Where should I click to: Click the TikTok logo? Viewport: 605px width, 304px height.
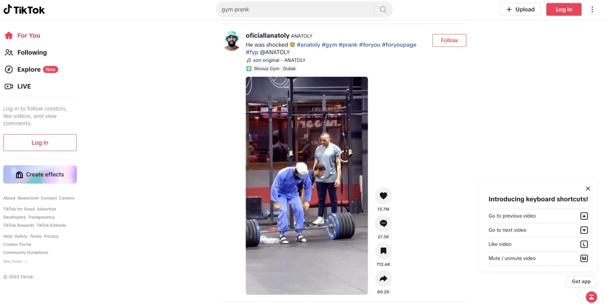click(24, 10)
